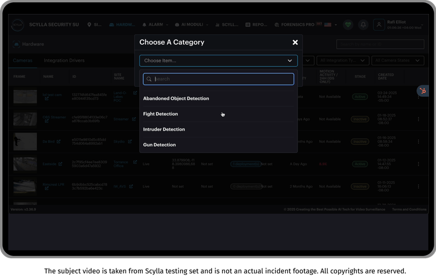Click external link icon beside Torrance Office

tap(135, 162)
